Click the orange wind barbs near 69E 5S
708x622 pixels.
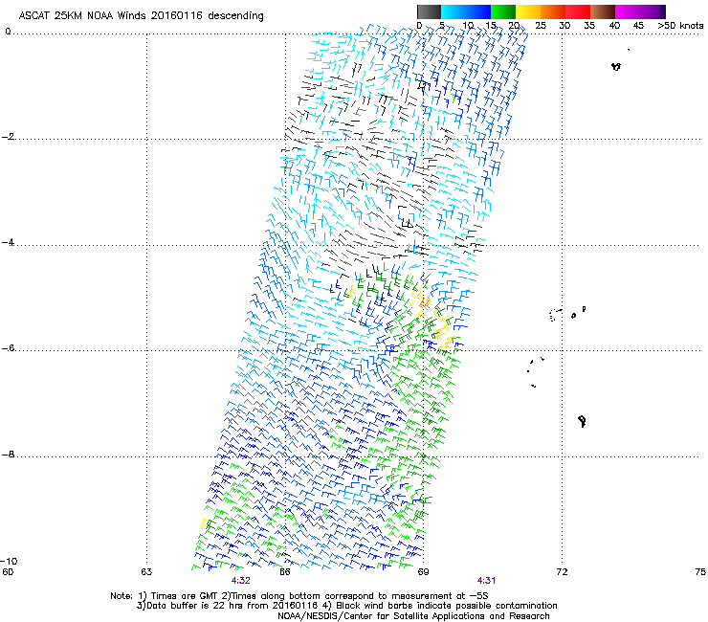(425, 303)
